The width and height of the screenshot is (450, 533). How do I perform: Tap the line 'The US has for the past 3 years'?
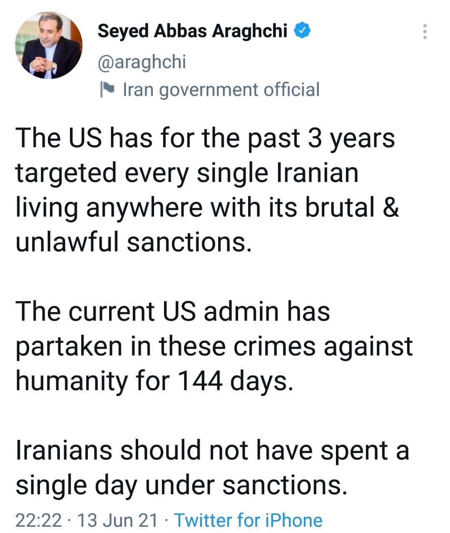(x=205, y=138)
